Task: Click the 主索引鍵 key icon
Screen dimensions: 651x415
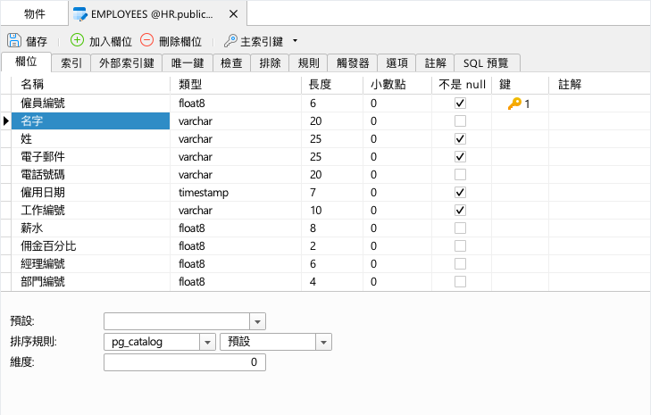Action: click(230, 41)
